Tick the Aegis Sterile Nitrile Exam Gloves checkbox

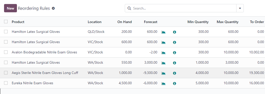(6, 73)
